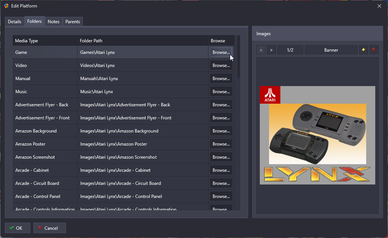Browse for Amazon Background folder
Viewport: 388px width, 238px height.
[x=221, y=131]
